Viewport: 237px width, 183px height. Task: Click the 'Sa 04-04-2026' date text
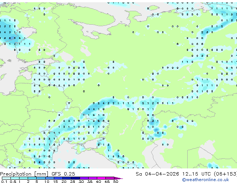point(157,174)
